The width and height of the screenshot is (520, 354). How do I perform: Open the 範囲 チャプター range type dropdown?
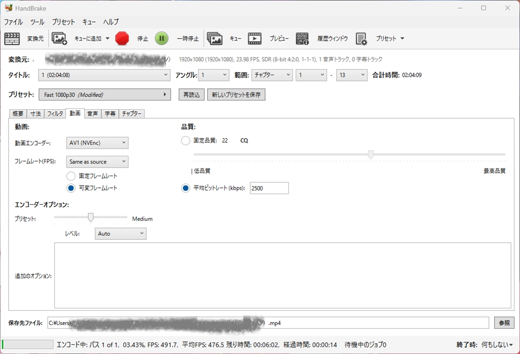coord(272,75)
